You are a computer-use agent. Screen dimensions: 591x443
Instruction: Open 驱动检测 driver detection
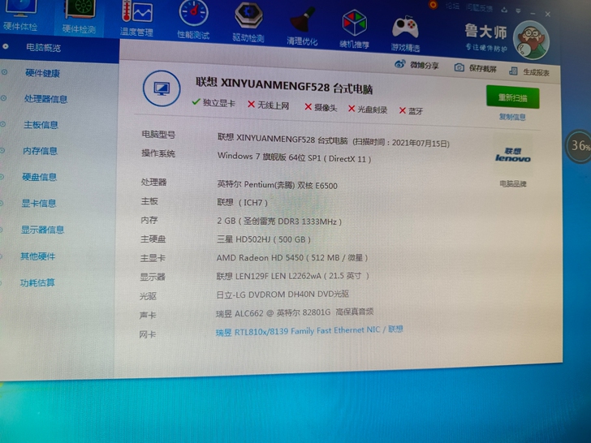[x=248, y=23]
